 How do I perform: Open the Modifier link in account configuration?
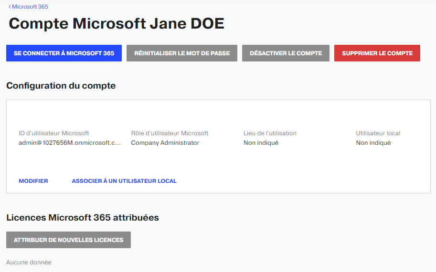[x=33, y=181]
